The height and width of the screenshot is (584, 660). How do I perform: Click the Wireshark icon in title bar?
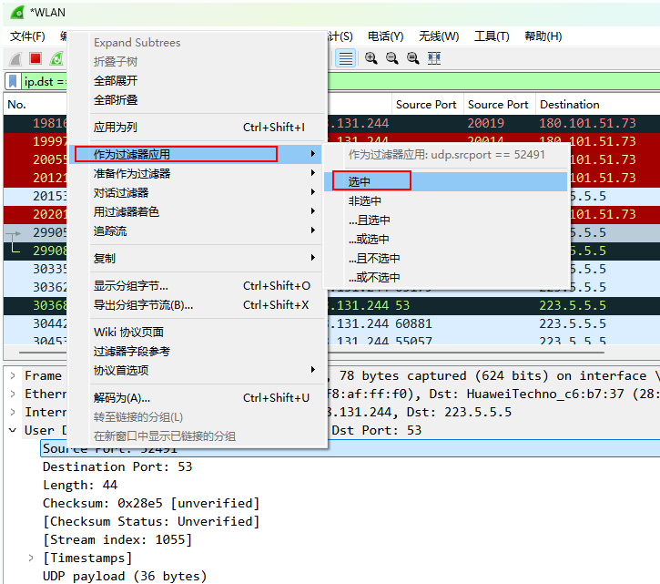click(17, 12)
